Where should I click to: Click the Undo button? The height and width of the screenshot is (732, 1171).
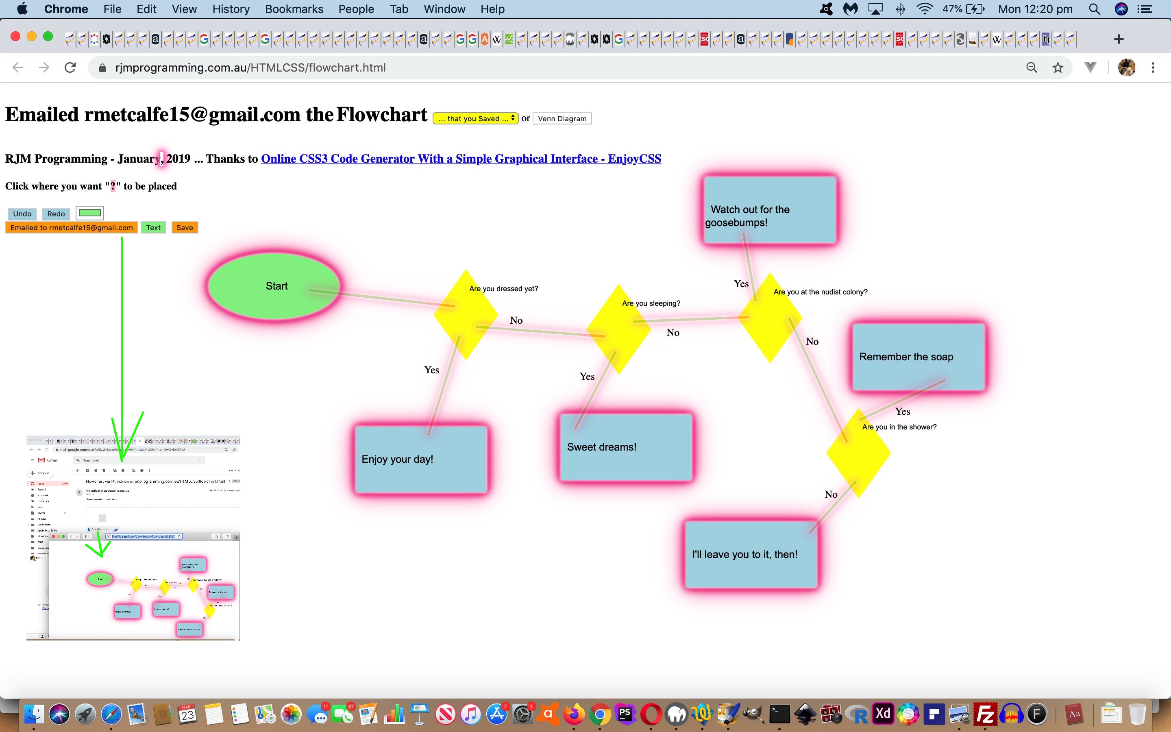coord(21,213)
